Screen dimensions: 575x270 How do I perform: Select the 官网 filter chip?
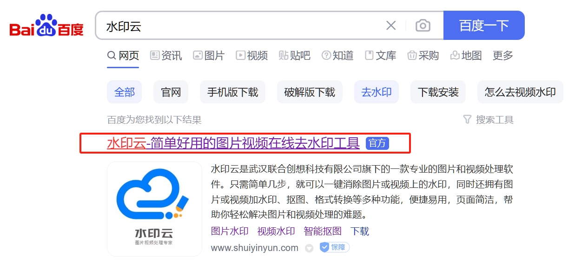point(171,92)
